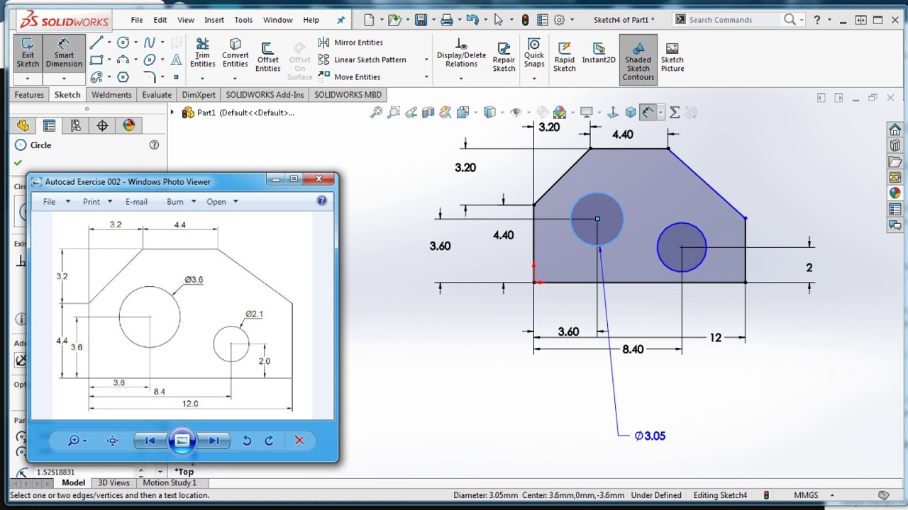Switch to the Weldments tab
Viewport: 908px width, 510px height.
click(111, 95)
